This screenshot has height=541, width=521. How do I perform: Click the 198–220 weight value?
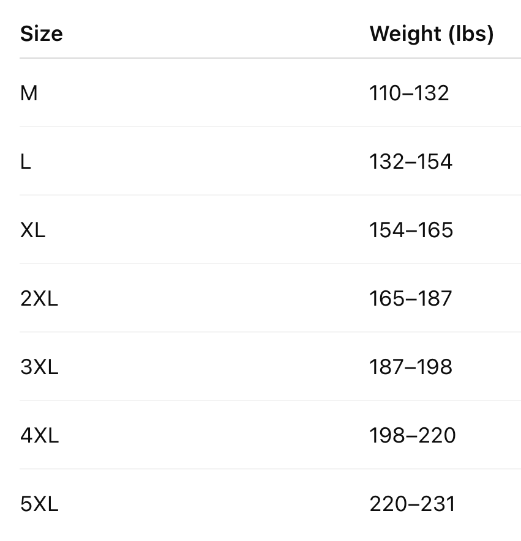412,435
